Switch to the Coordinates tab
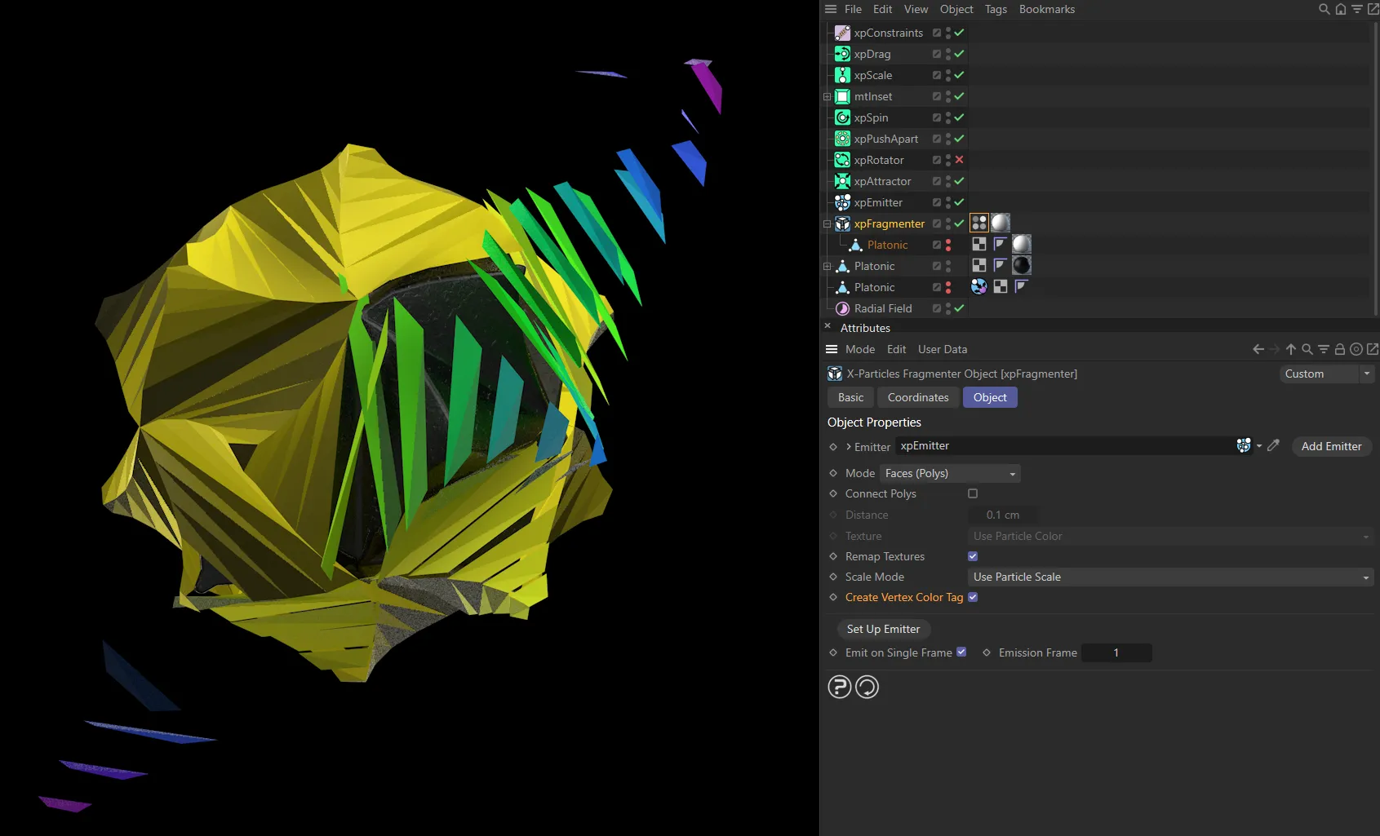The width and height of the screenshot is (1380, 836). (x=918, y=397)
